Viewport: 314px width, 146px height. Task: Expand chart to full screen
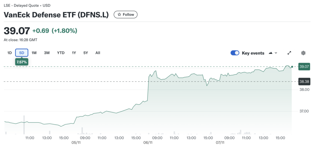(289, 53)
